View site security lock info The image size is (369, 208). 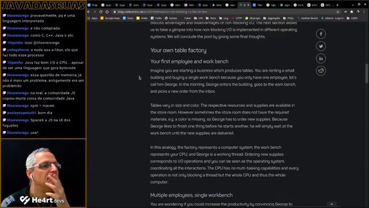(x=115, y=12)
